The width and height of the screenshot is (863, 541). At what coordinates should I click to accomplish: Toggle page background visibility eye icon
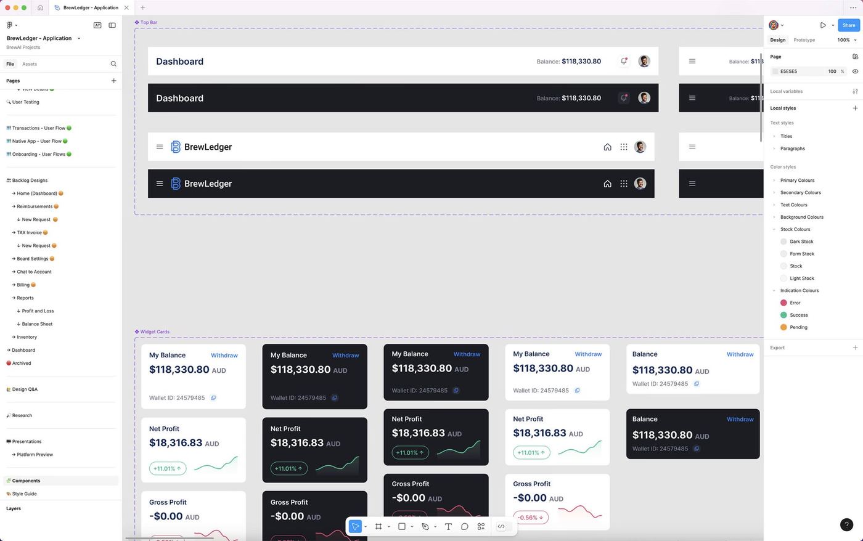855,71
